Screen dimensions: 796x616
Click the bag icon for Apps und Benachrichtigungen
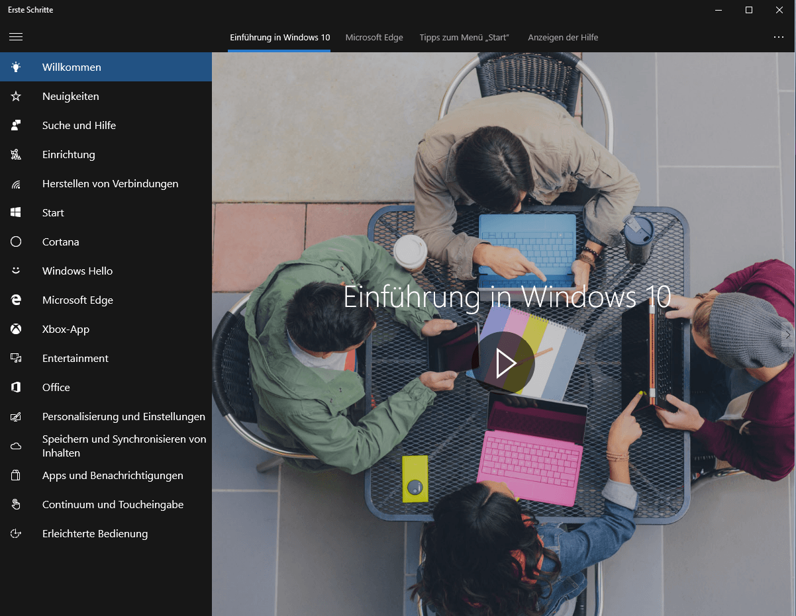coord(16,475)
